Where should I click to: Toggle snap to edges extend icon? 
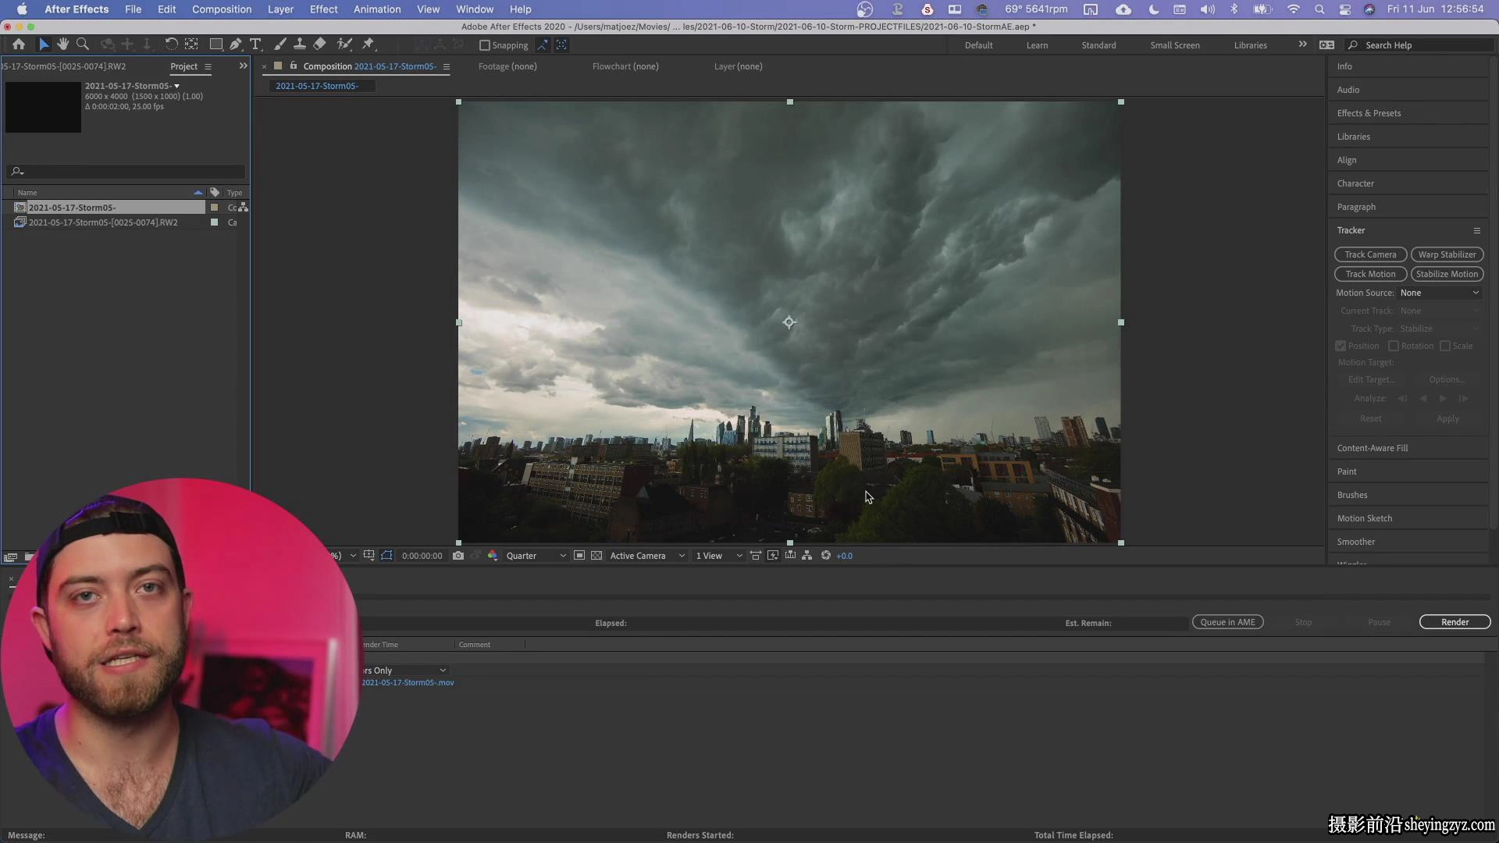[542, 45]
